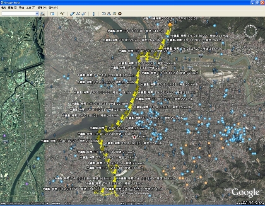Image resolution: width=265 pixels, height=206 pixels.
Task: Click the waypoint label 01:05:23 / 26 km/h
Action: click(106, 134)
